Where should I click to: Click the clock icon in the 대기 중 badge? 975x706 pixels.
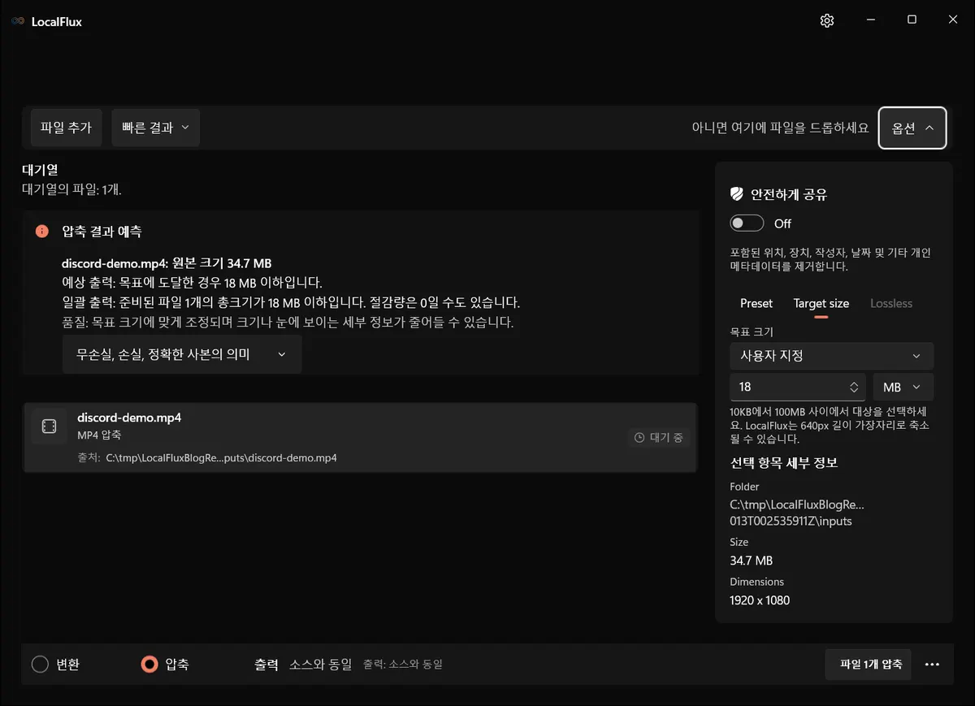coord(639,437)
